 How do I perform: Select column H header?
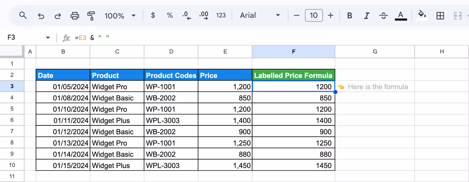tap(442, 52)
